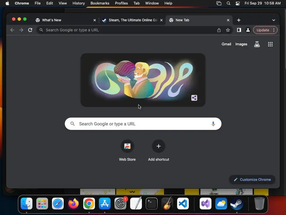
Task: Click the date and time clock
Action: click(263, 3)
